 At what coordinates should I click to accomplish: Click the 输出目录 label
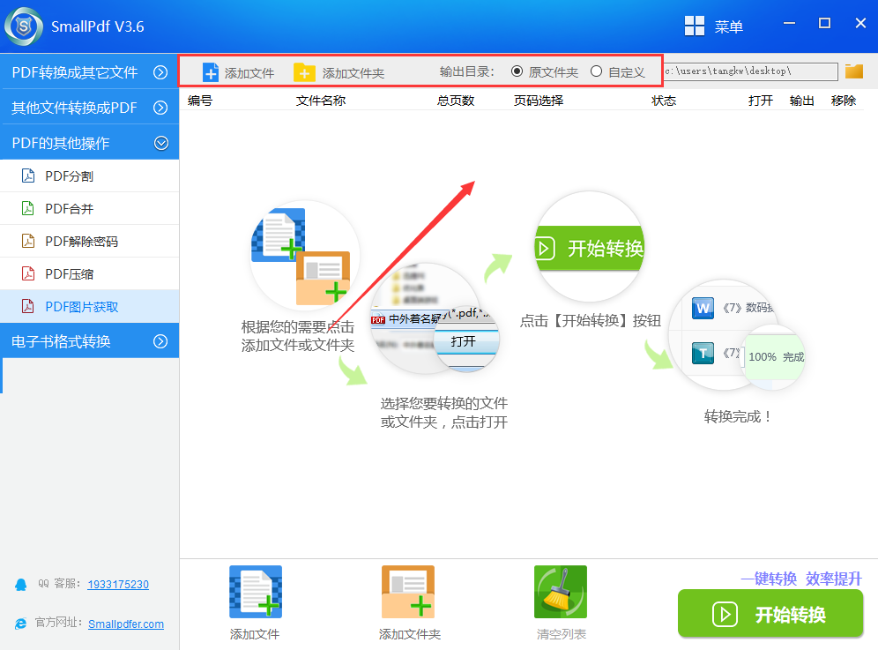[x=467, y=71]
